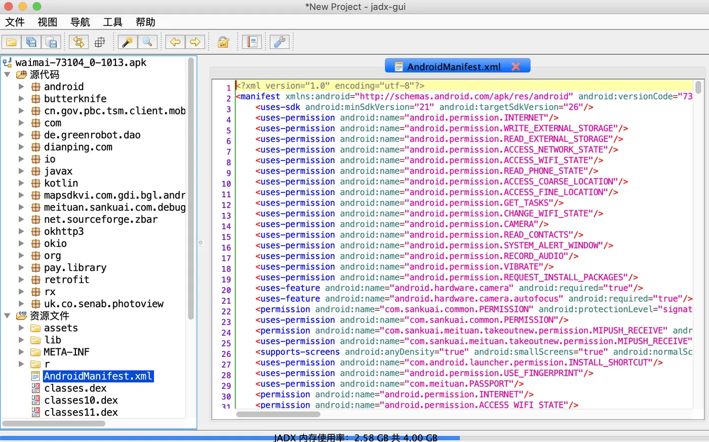Select the r resource folder
This screenshot has width=709, height=442.
point(47,364)
